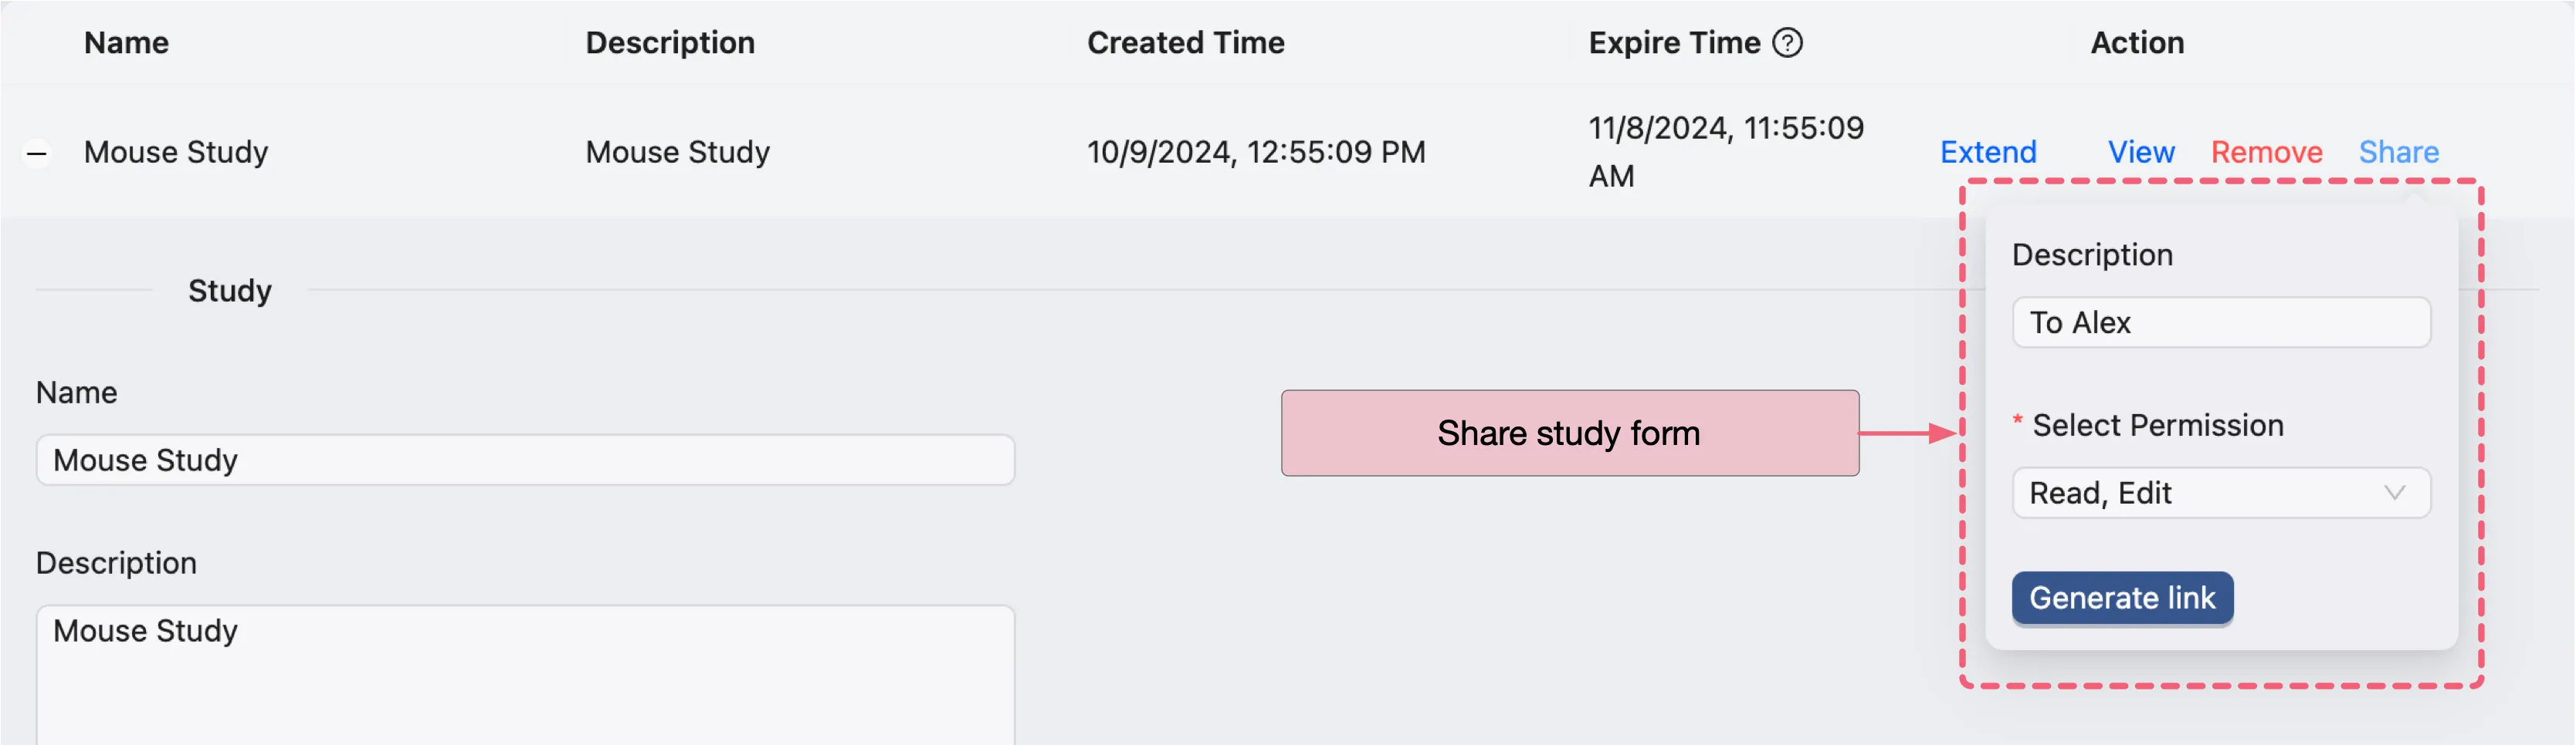The image size is (2576, 745).
Task: Click the Study section heading
Action: click(230, 291)
